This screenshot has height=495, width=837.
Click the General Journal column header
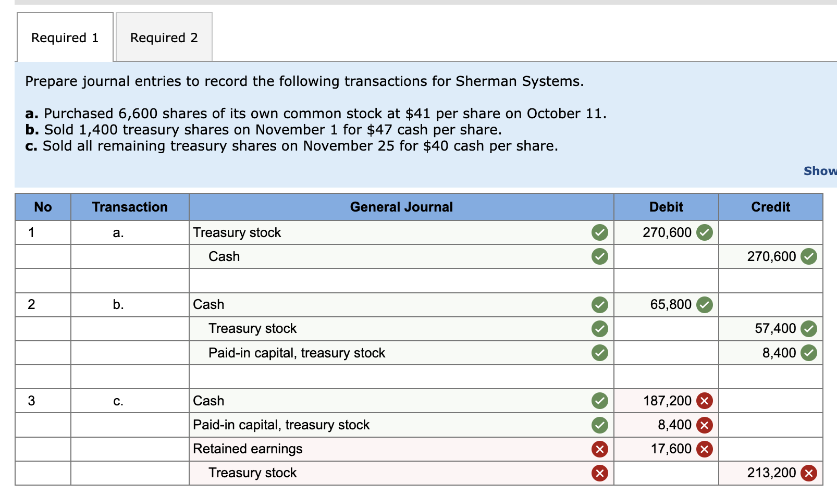(x=401, y=207)
